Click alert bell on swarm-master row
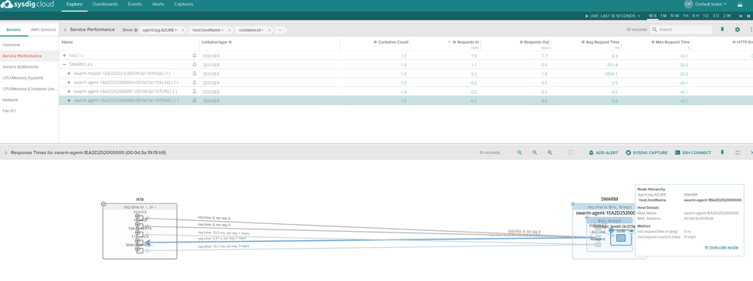The image size is (753, 281). tap(195, 74)
